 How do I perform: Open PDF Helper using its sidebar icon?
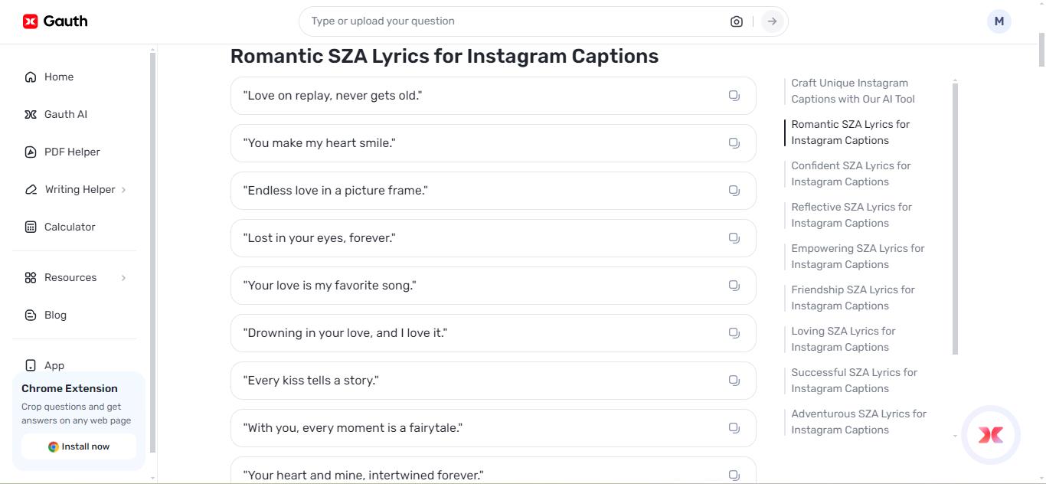(x=30, y=151)
